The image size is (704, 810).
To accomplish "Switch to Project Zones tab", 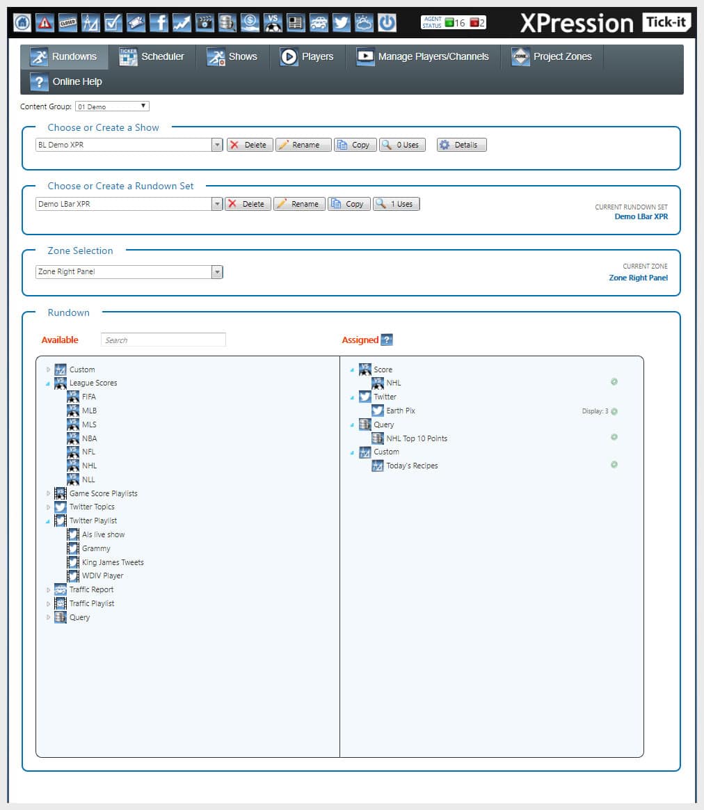I will pos(552,57).
